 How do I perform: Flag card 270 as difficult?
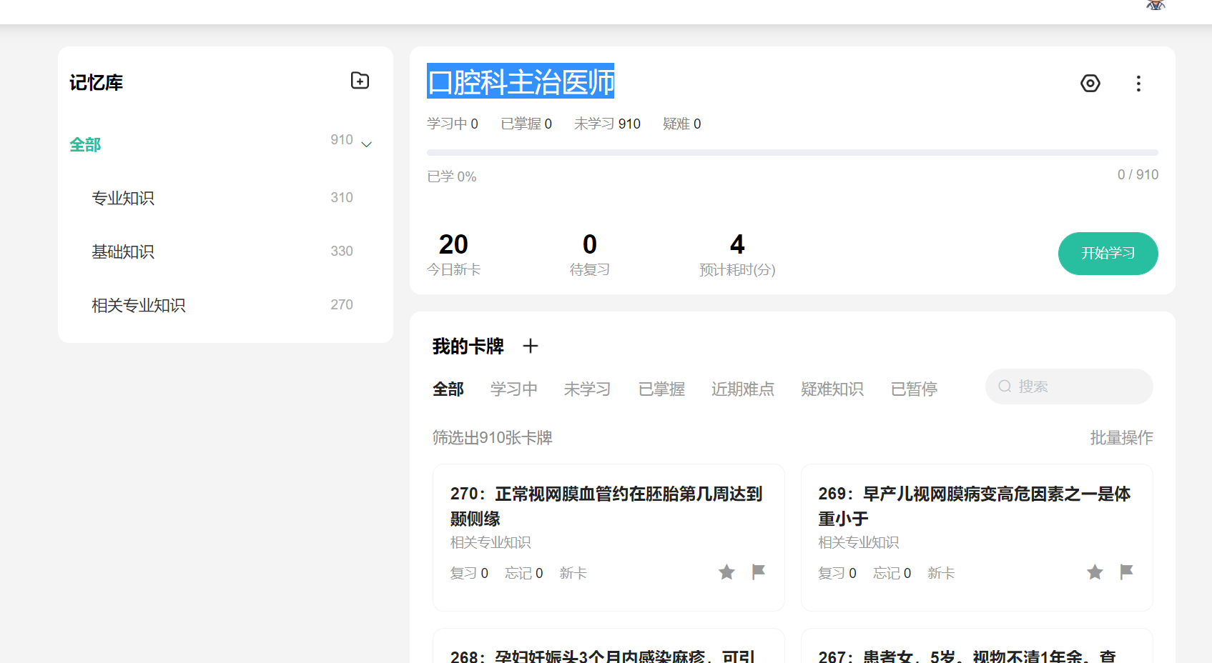coord(759,572)
